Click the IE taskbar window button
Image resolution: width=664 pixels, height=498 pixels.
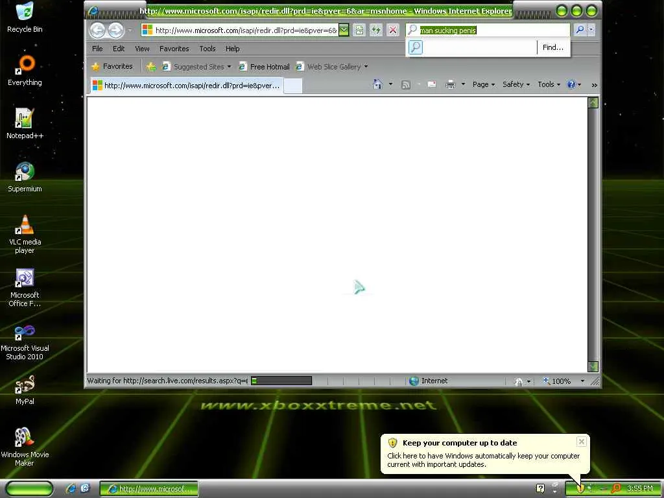pyautogui.click(x=149, y=489)
